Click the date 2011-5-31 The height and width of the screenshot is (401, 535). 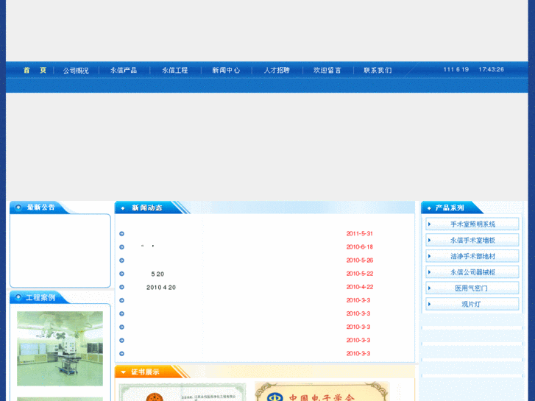[360, 234]
